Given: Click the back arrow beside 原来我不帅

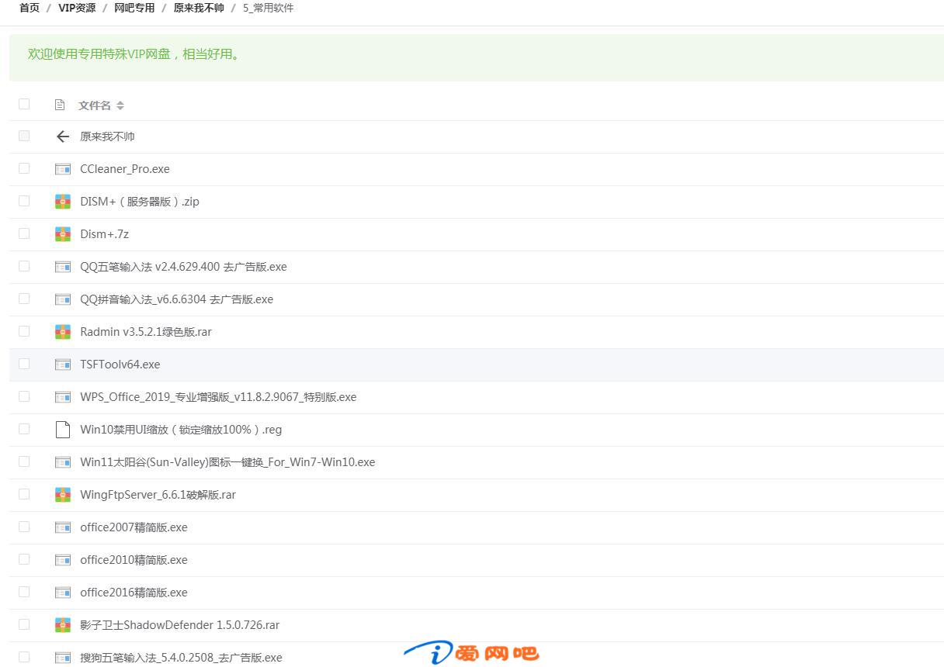Looking at the screenshot, I should pyautogui.click(x=63, y=137).
